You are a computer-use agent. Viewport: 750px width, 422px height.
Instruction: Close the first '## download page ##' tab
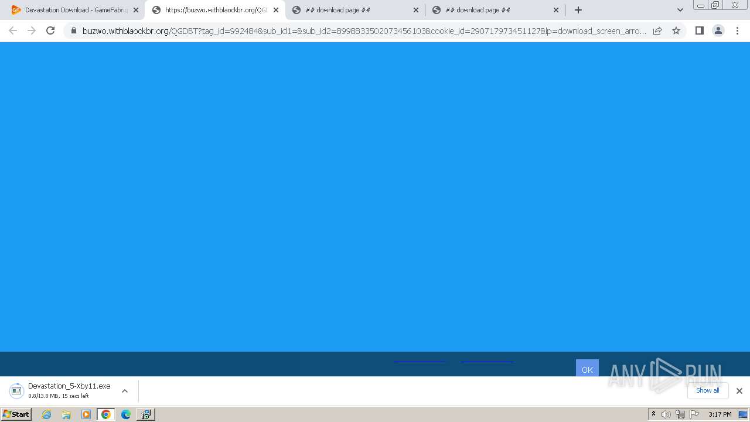click(416, 10)
